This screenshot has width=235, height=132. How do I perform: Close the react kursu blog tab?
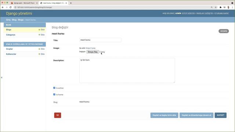(66, 3)
